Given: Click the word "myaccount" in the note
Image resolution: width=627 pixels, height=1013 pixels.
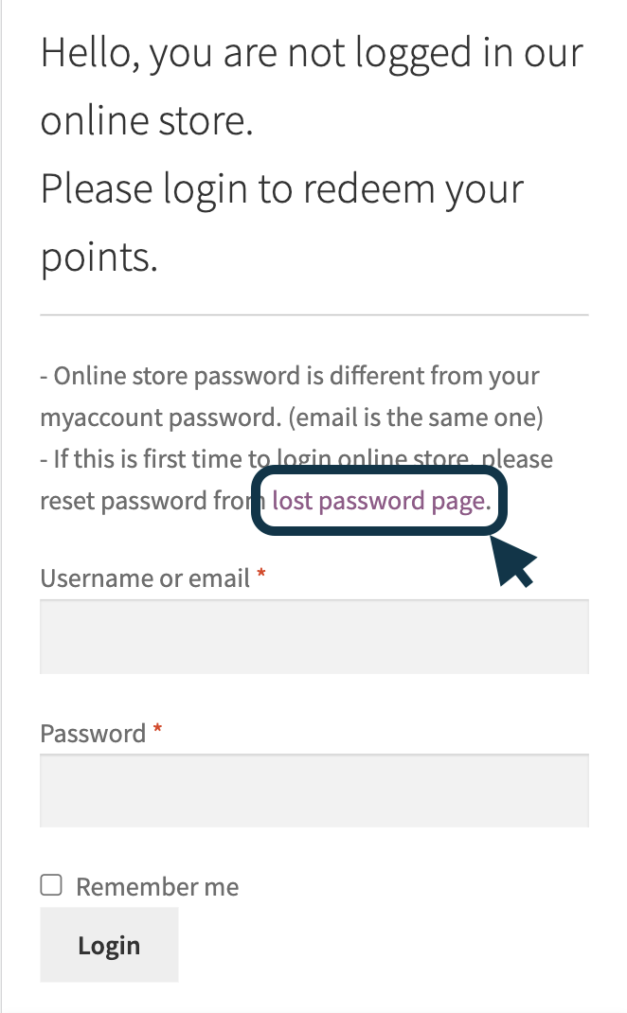Looking at the screenshot, I should (x=100, y=418).
